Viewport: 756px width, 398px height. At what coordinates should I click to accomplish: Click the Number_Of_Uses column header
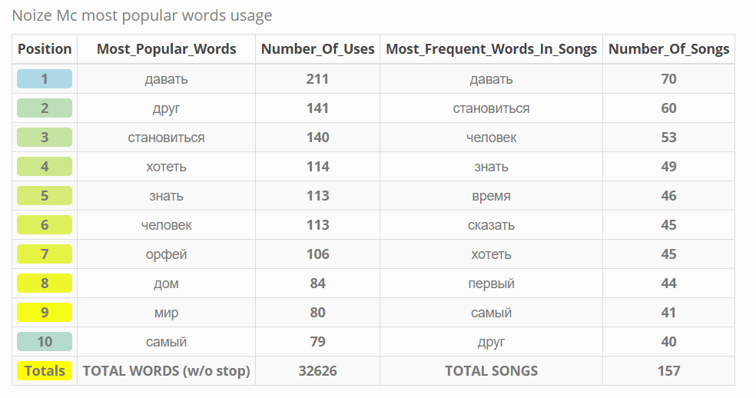tap(318, 48)
